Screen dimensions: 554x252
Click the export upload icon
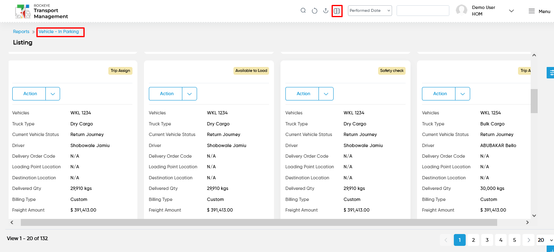coord(326,11)
